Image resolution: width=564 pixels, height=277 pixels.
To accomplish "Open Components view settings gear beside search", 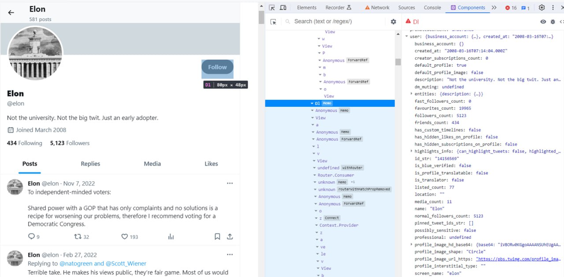I will pos(393,22).
